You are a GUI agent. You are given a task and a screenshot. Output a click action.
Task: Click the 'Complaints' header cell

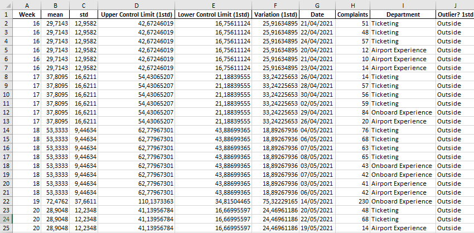tap(353, 14)
